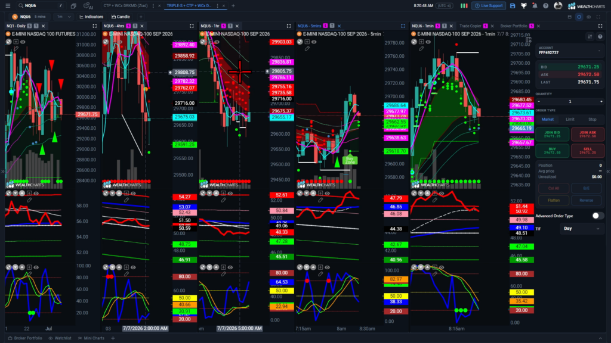Expand the TIF Day dropdown
Viewport: 611px width, 343px height.
pos(582,229)
